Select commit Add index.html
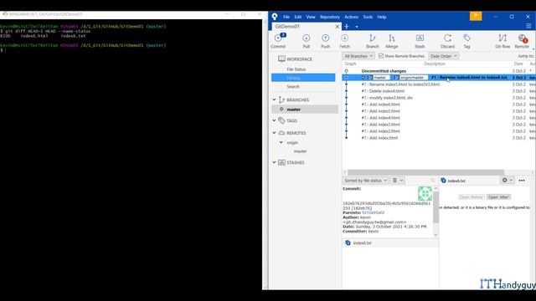Image resolution: width=536 pixels, height=301 pixels. [x=439, y=138]
